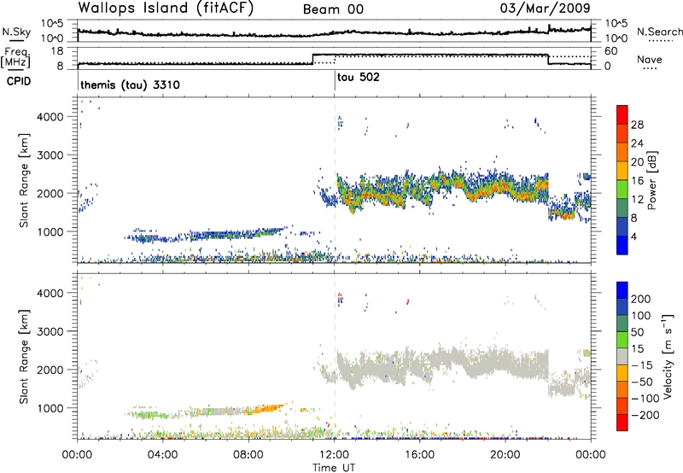Click the blue bottom swatch of power colorbar
Viewport: 683px width, 473px height.
[622, 245]
